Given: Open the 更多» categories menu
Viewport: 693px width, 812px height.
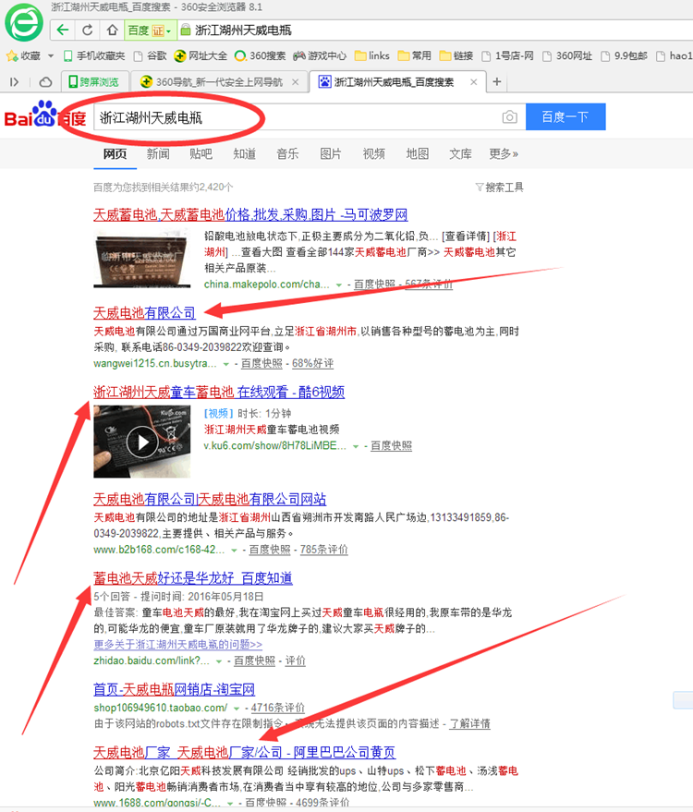Looking at the screenshot, I should 504,153.
